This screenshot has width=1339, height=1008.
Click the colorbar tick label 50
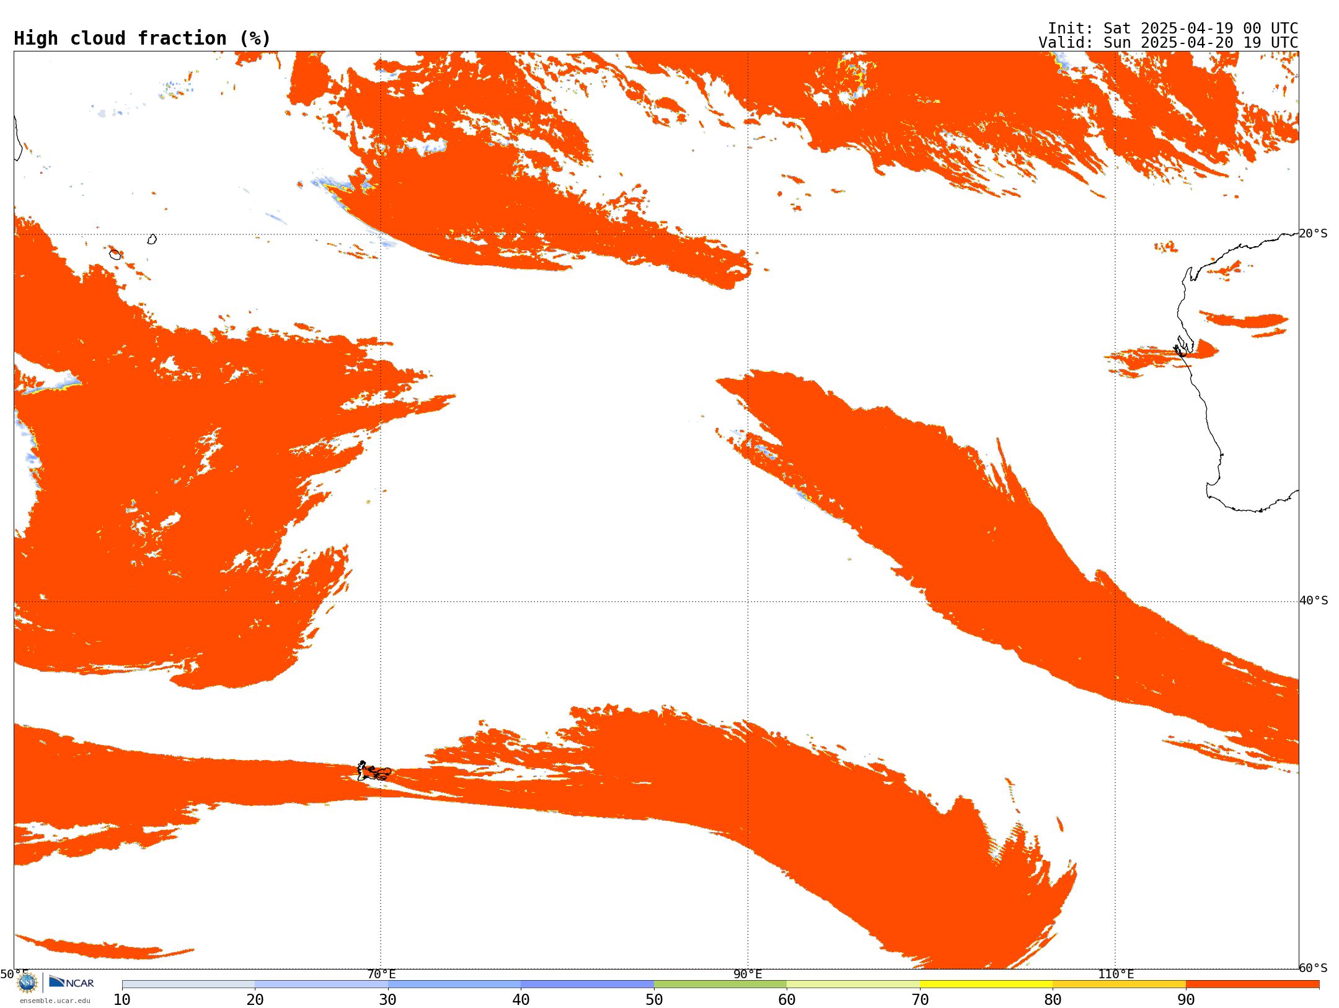(654, 999)
